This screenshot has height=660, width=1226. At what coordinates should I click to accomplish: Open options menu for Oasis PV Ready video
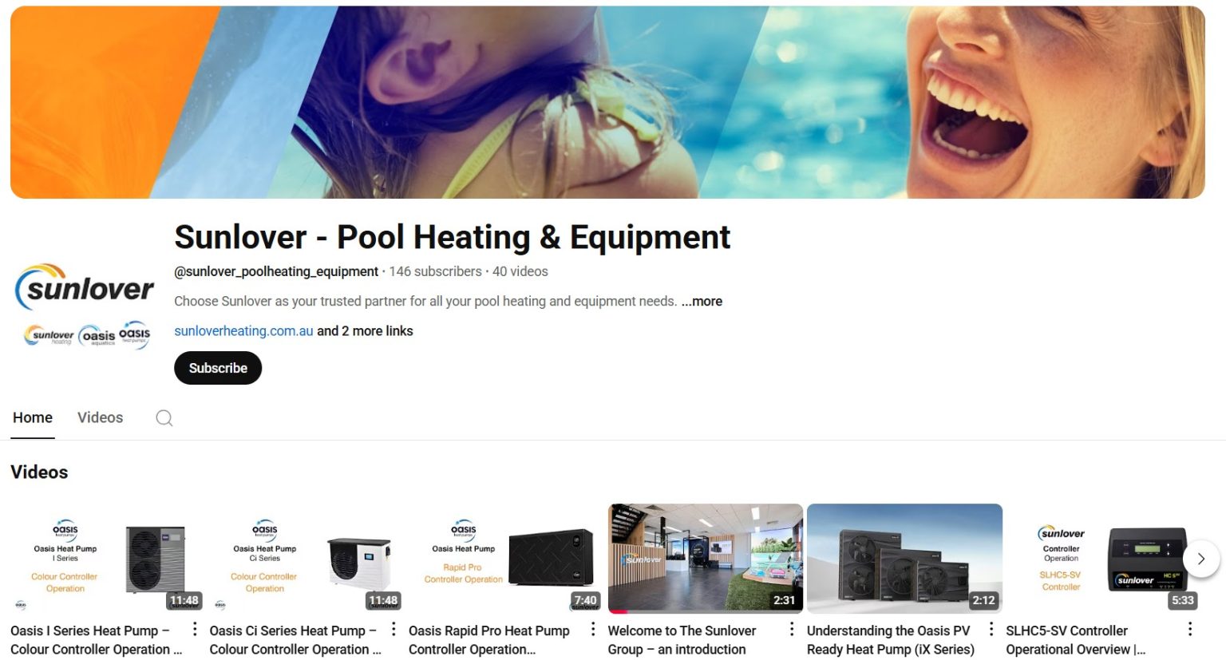[x=991, y=630]
